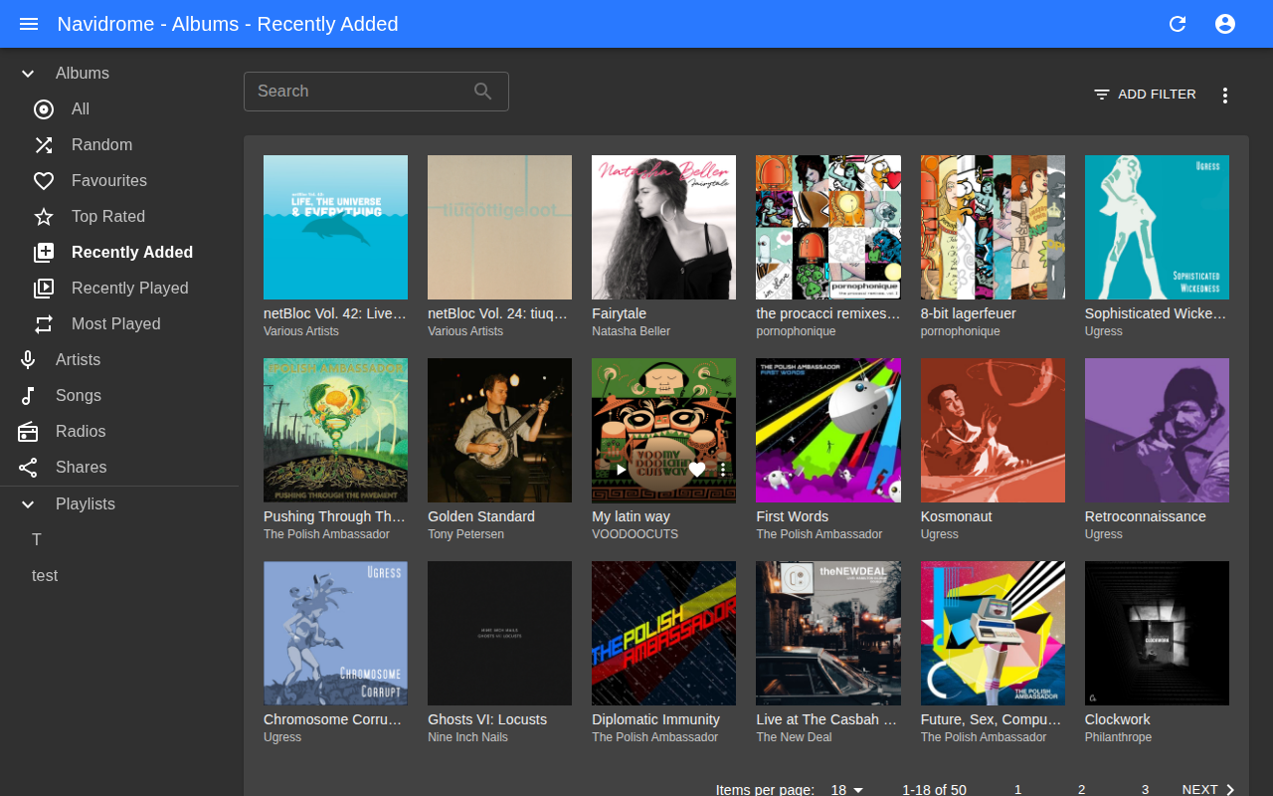Refresh the library with the reload icon
The height and width of the screenshot is (796, 1273).
pyautogui.click(x=1178, y=23)
